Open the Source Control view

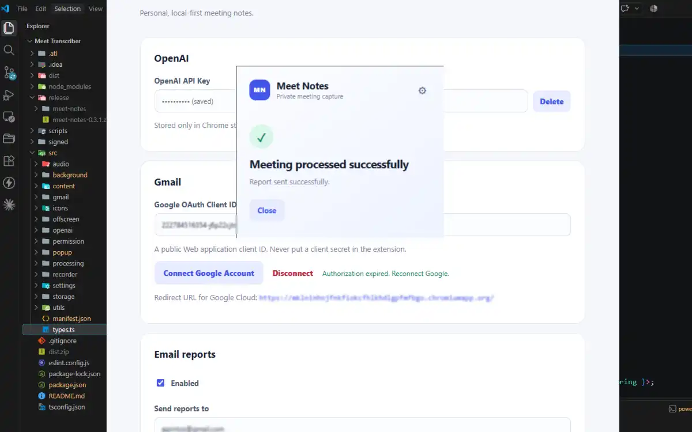[9, 73]
